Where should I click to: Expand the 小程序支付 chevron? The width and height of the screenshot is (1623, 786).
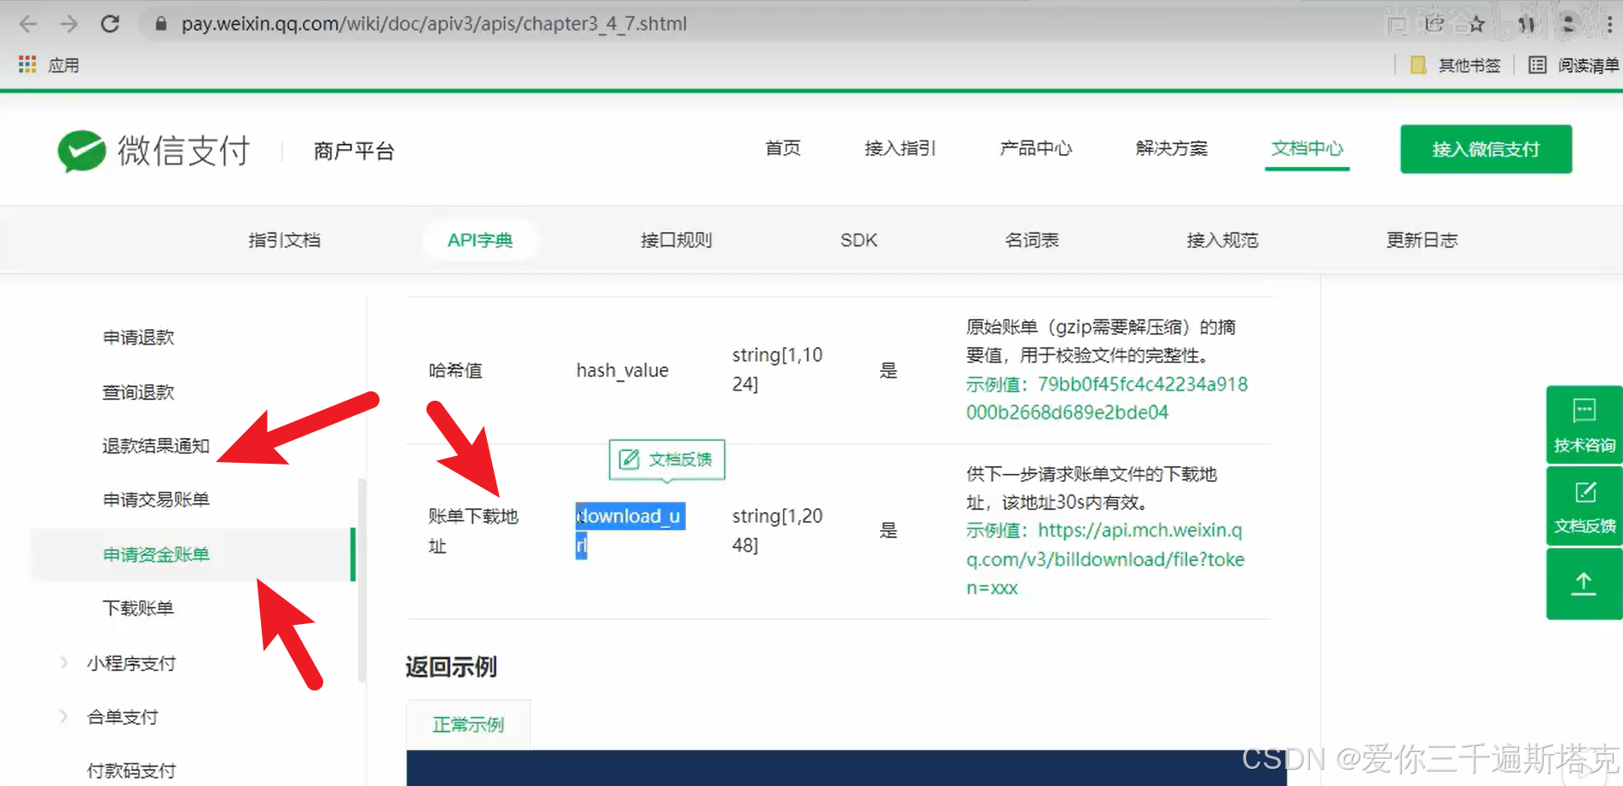coord(64,662)
